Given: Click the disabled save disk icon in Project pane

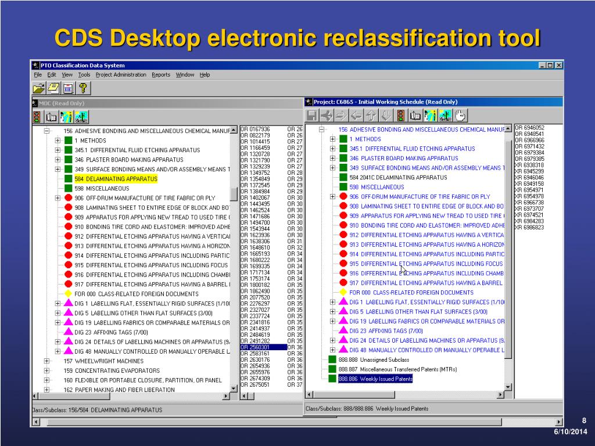Looking at the screenshot, I should point(311,116).
